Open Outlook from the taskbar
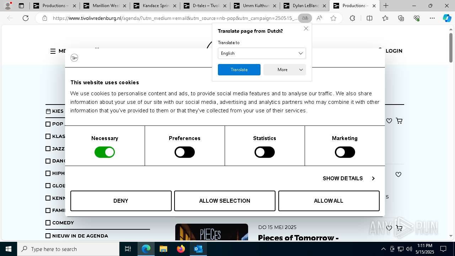455x256 pixels. coord(198,249)
